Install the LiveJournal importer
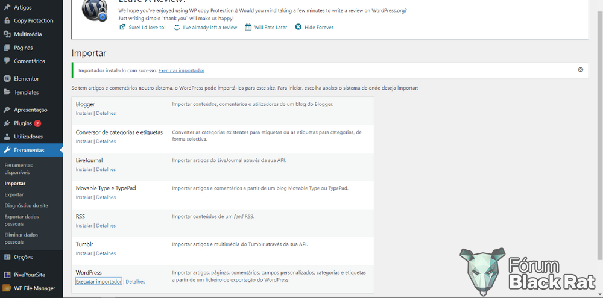This screenshot has width=603, height=298. (84, 169)
